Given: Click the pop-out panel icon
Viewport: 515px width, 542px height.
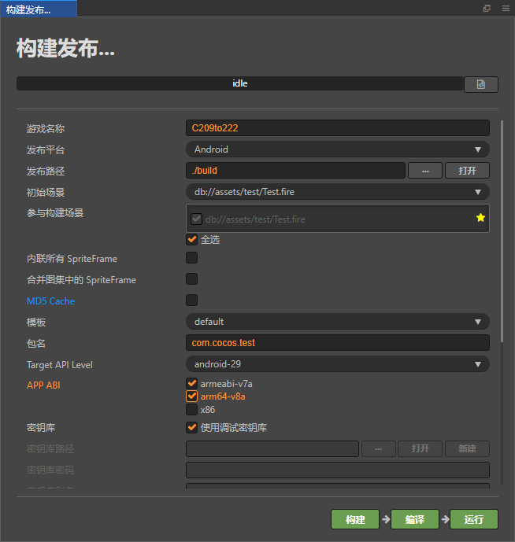Looking at the screenshot, I should pos(487,8).
